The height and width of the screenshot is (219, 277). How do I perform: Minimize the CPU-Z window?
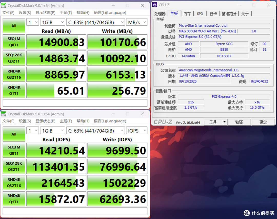click(x=239, y=5)
